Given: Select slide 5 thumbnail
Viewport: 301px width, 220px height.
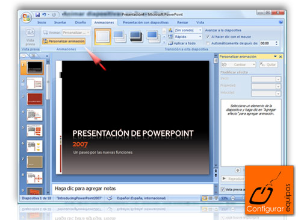Looking at the screenshot, I should pyautogui.click(x=34, y=130).
